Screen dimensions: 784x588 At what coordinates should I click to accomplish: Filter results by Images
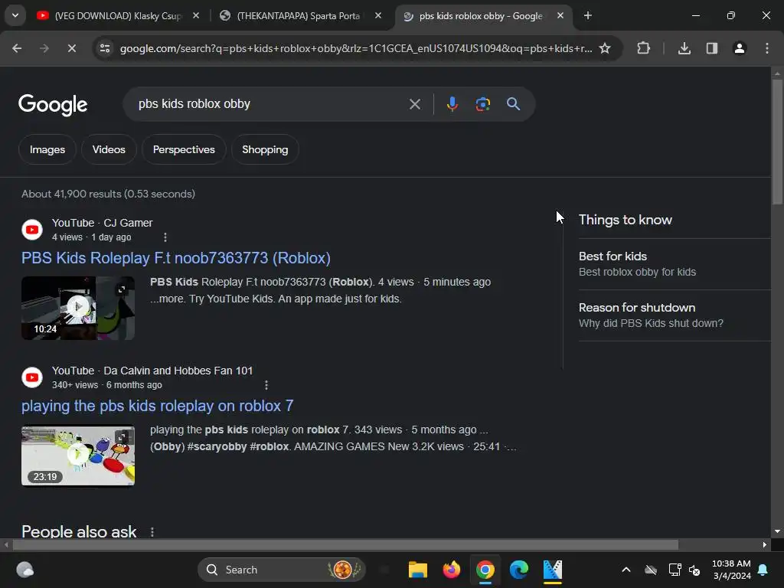point(47,149)
